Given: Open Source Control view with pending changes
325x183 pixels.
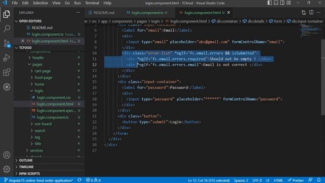Looking at the screenshot, I should click(x=7, y=44).
